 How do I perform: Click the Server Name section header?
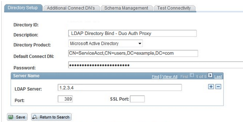26,76
